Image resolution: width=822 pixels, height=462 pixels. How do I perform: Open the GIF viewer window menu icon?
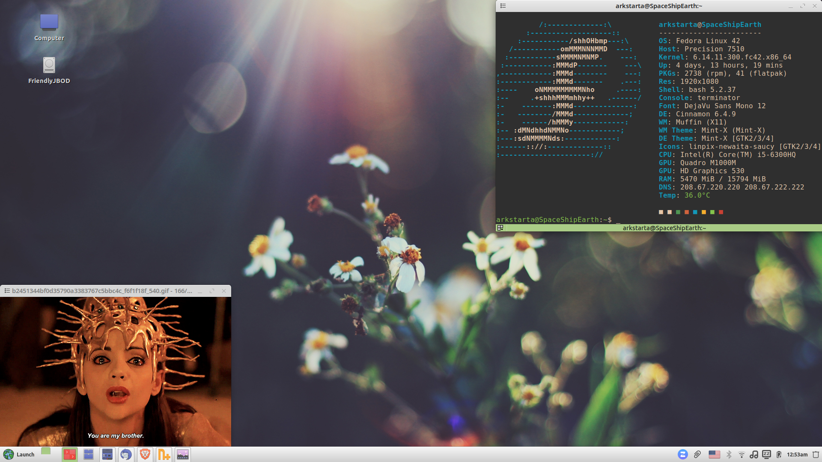tap(7, 291)
